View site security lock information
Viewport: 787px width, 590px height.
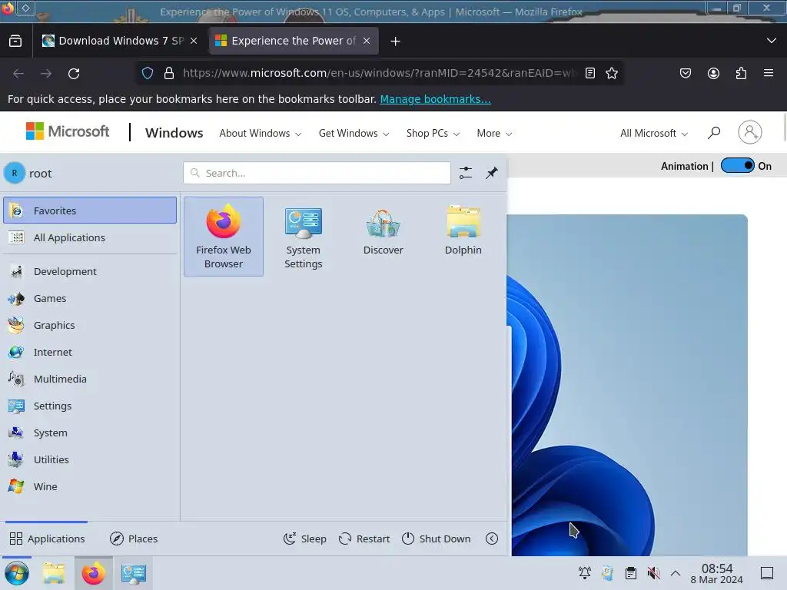[169, 73]
